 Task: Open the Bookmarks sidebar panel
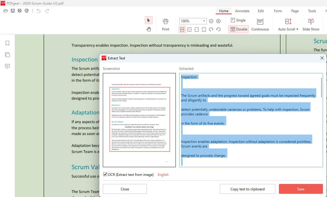(x=7, y=43)
